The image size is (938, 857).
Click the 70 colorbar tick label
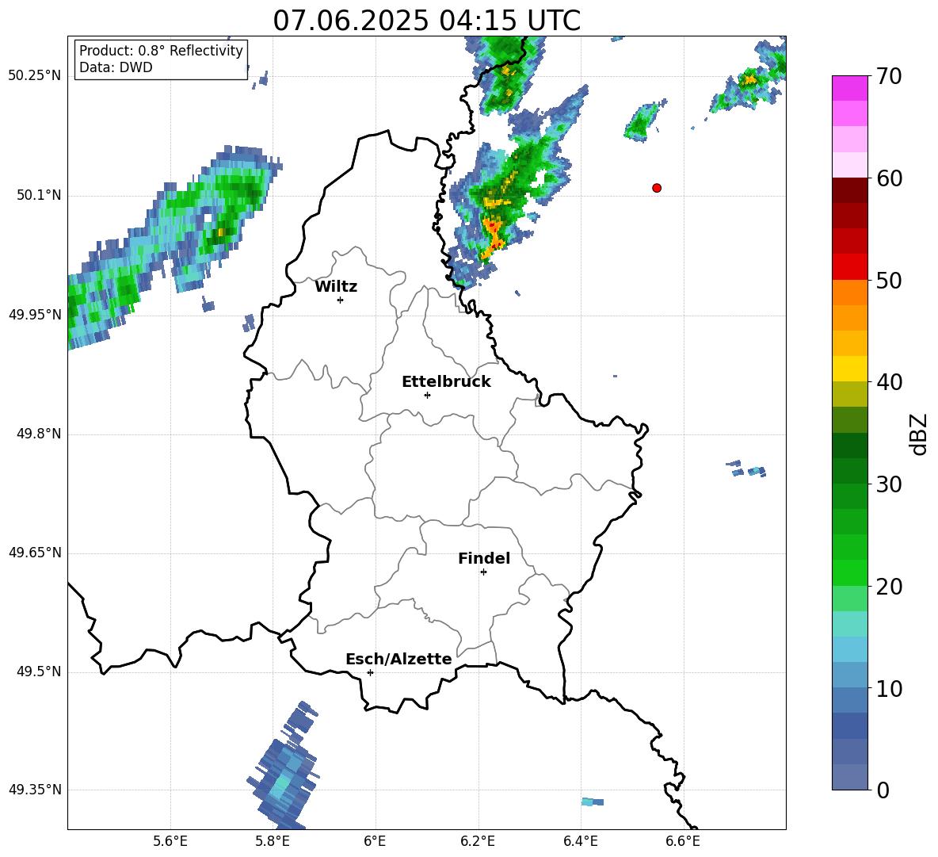(x=889, y=77)
